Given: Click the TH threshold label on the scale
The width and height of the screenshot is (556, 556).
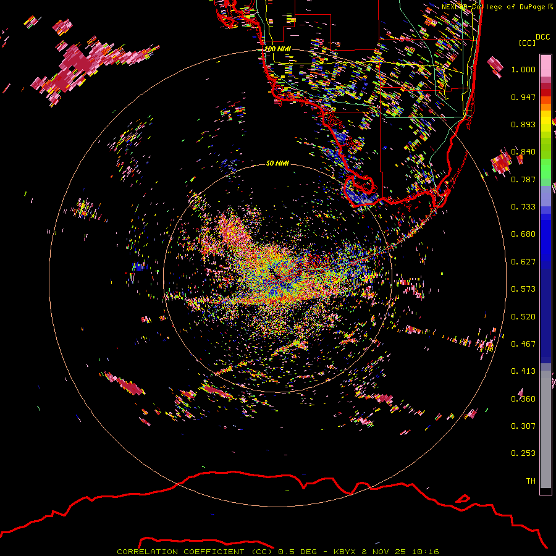Looking at the screenshot, I should (x=531, y=481).
